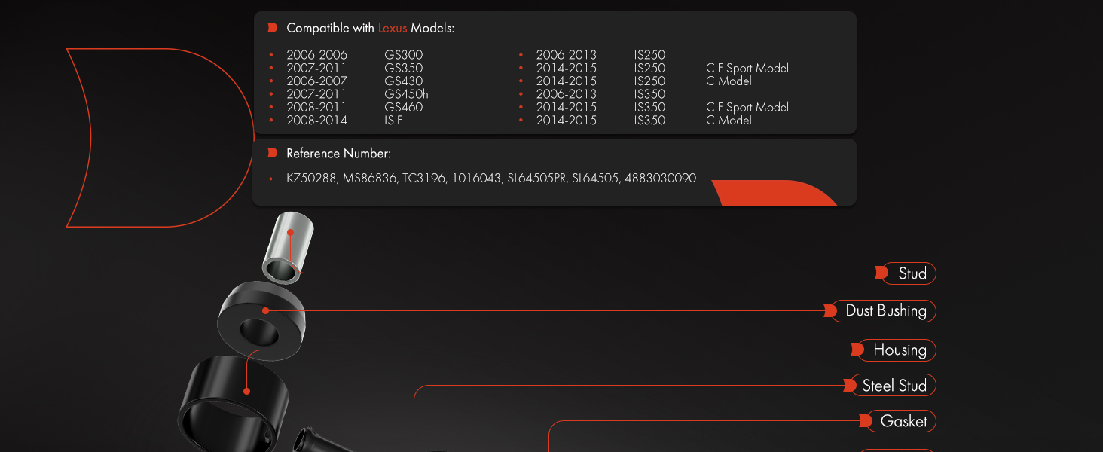Click the red dot on the metal sleeve

[x=290, y=233]
